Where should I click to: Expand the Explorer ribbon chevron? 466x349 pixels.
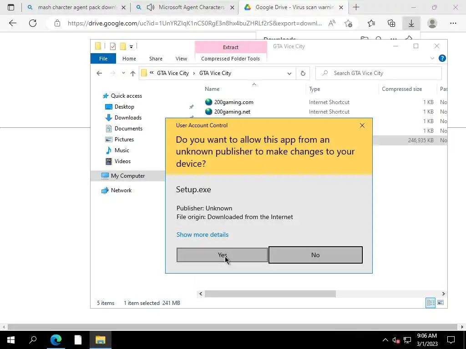tap(432, 59)
